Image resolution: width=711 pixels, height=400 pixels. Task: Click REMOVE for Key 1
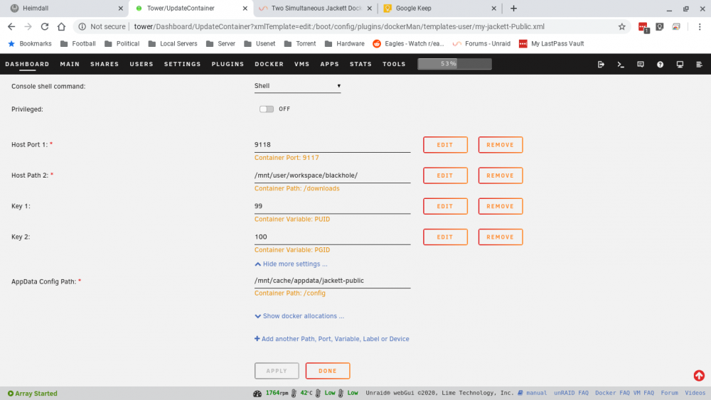click(500, 206)
